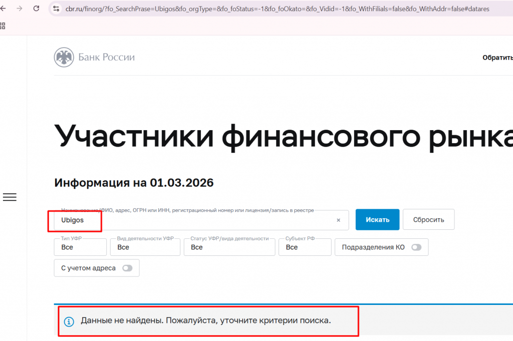Click the browser forward arrow
Image resolution: width=513 pixels, height=341 pixels.
coord(20,9)
